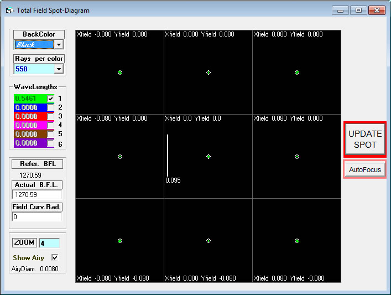391x295 pixels.
Task: Click brown wavelength 5 swatch
Action: pos(30,134)
